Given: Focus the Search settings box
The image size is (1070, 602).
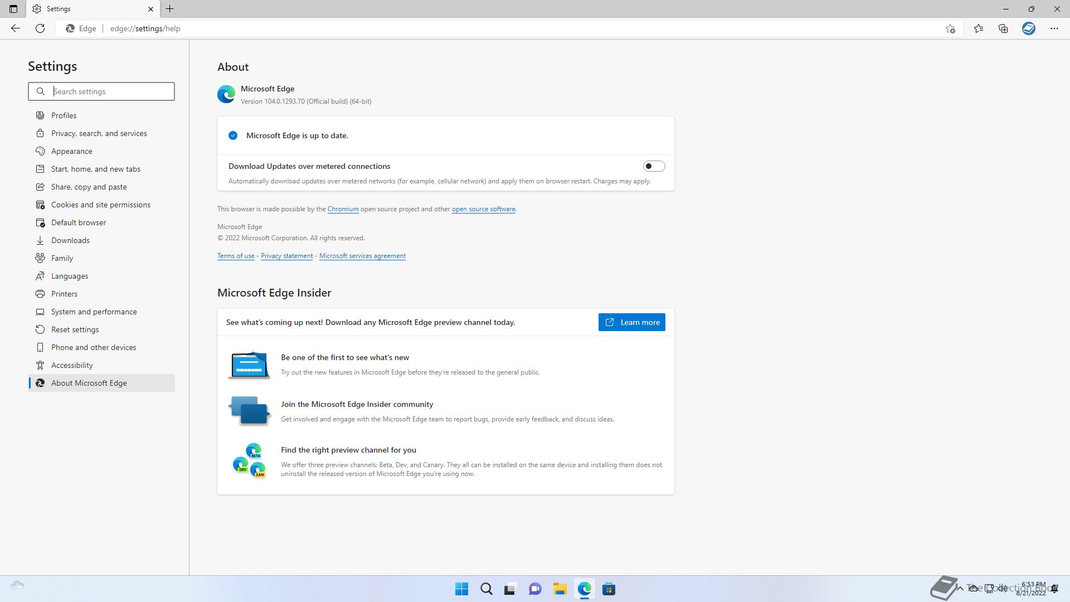Looking at the screenshot, I should coord(101,91).
